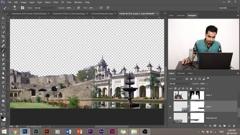Switch to the Channels tab
Screen dimensions: 240x135
tap(181, 73)
